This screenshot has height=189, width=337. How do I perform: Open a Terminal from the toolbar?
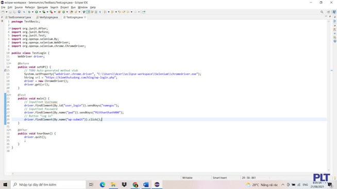pyautogui.click(x=19, y=12)
